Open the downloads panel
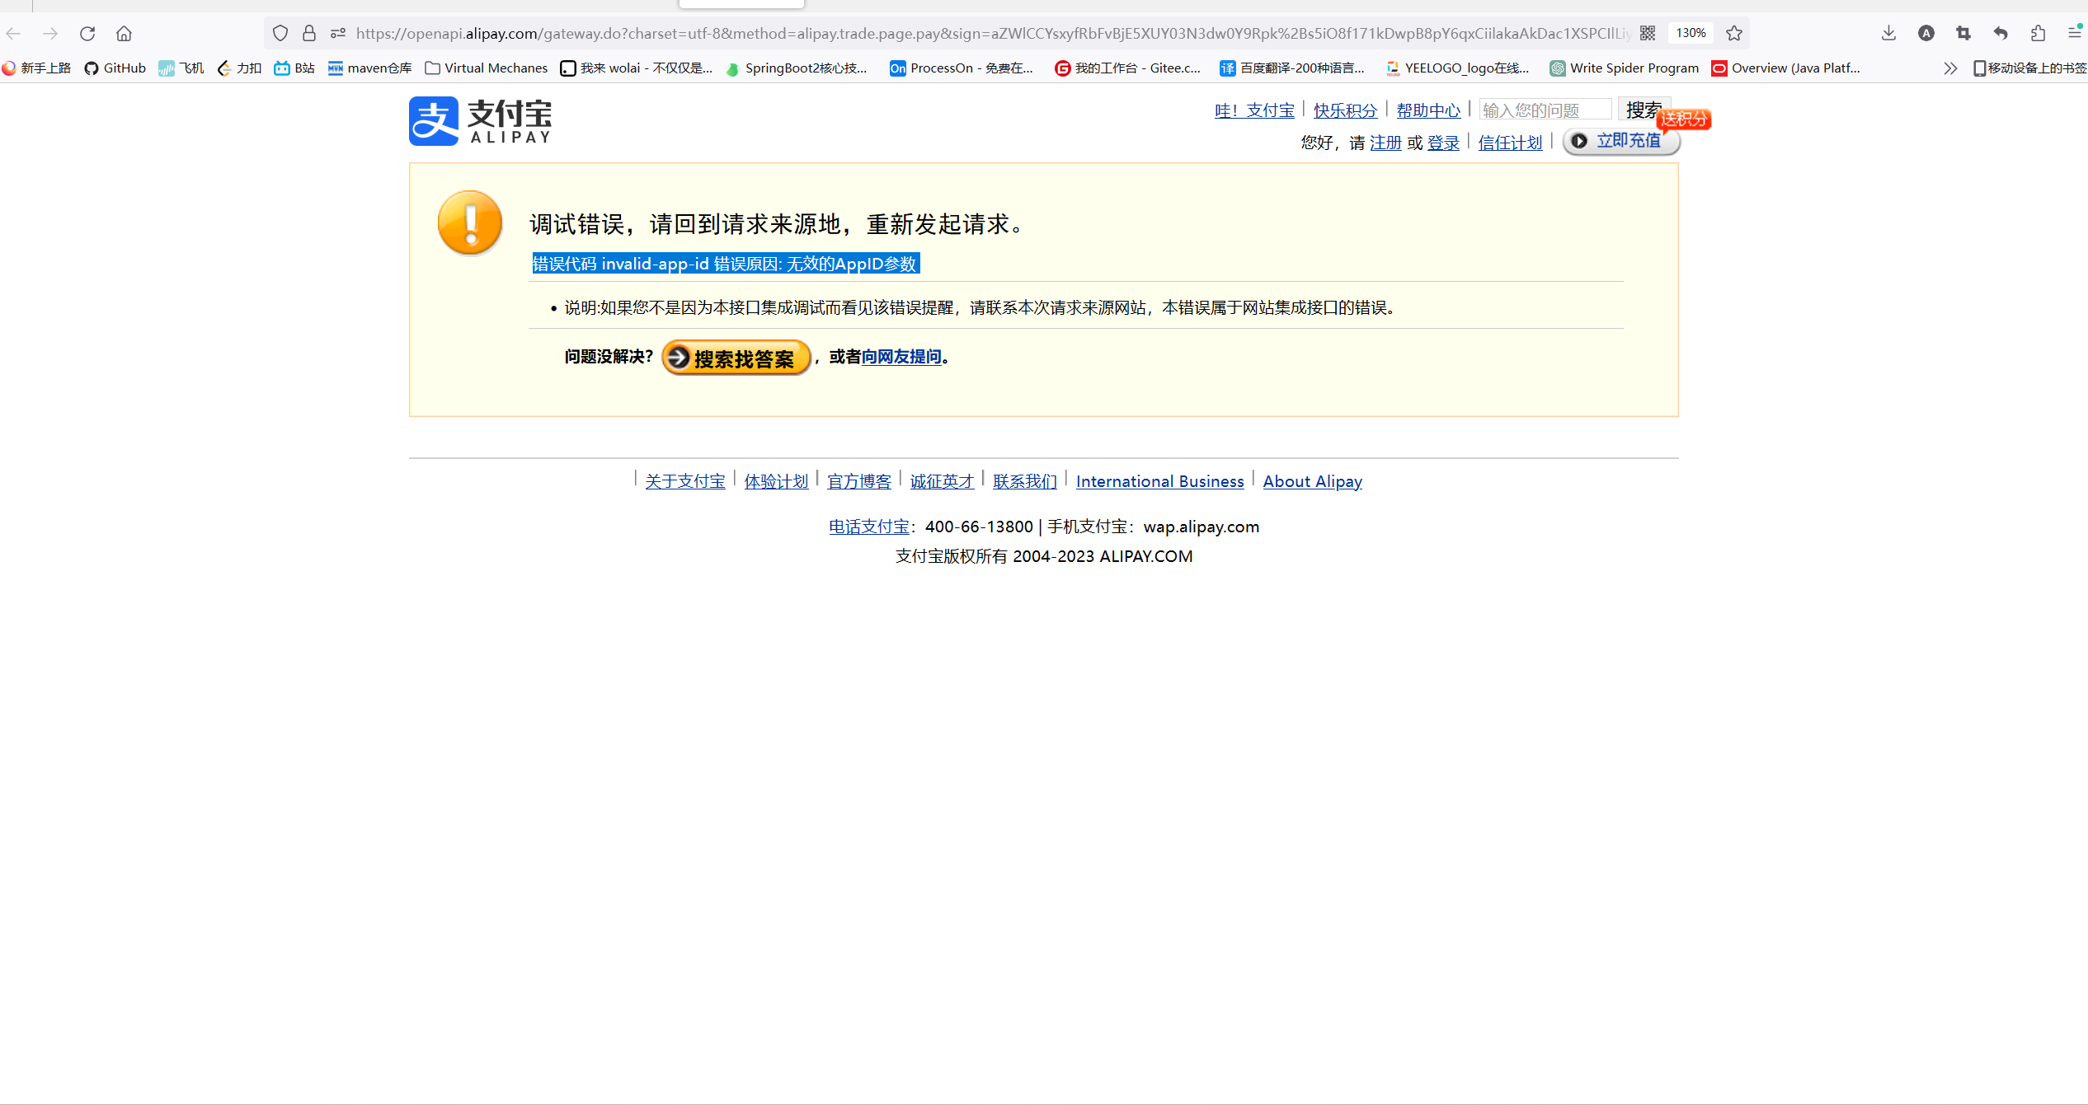 coord(1889,33)
